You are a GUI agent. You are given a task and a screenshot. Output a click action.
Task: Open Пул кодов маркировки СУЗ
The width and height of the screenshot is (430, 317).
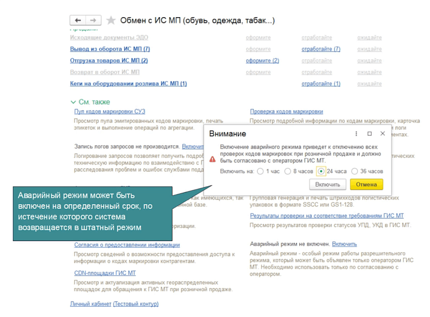point(110,112)
